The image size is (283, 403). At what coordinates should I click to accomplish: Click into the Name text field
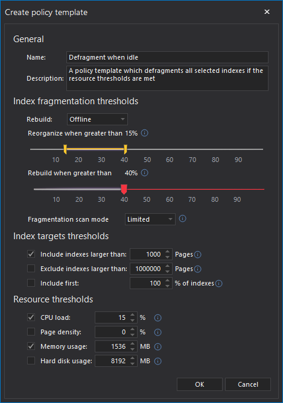point(167,57)
